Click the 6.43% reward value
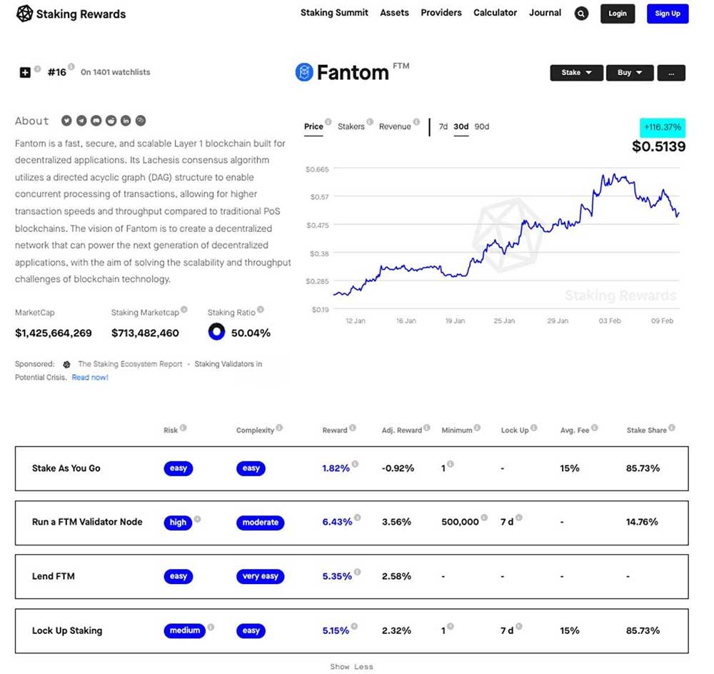The width and height of the screenshot is (714, 674). (337, 522)
